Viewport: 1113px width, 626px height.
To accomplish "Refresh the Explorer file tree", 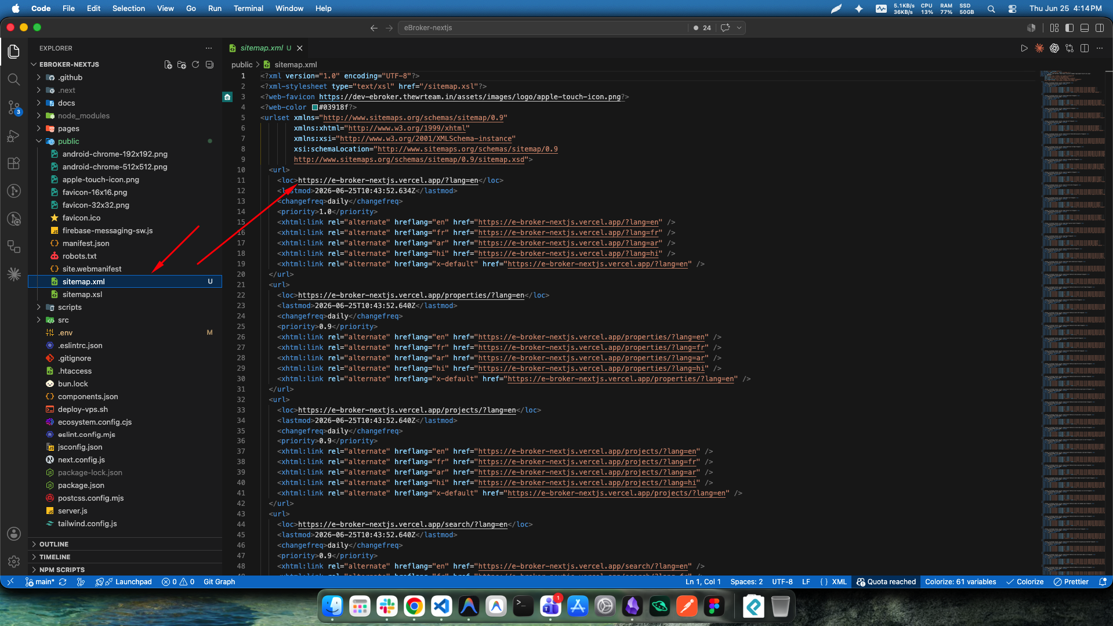I will [x=195, y=64].
